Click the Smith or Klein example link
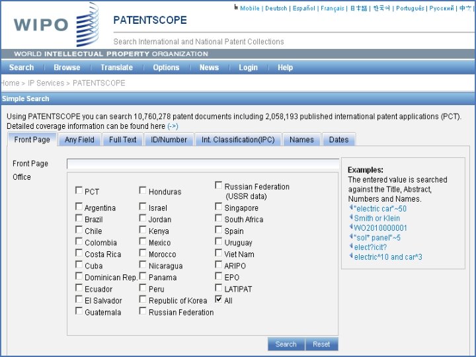Viewport: 476px width, 357px height. pyautogui.click(x=377, y=218)
